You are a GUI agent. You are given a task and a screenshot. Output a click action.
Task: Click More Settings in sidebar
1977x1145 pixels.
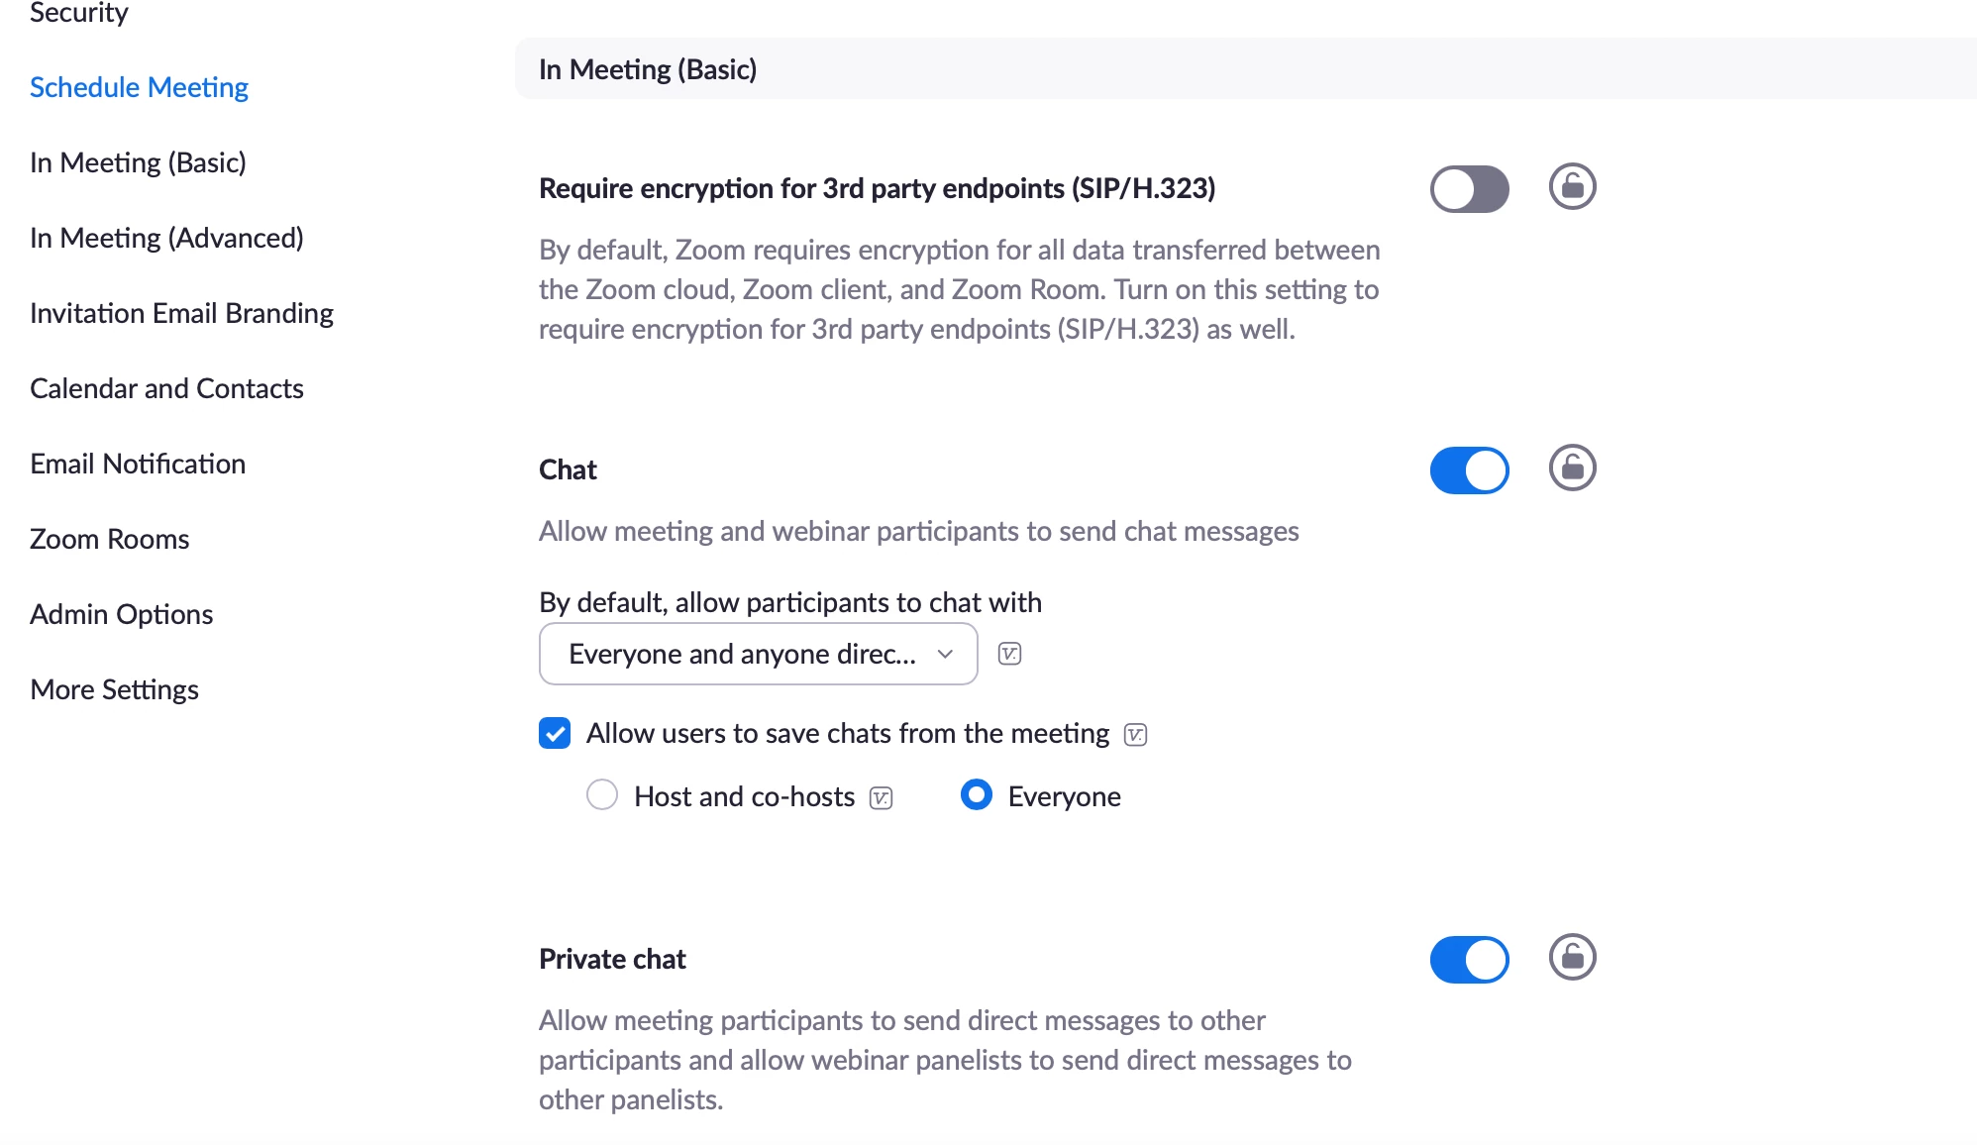tap(114, 689)
